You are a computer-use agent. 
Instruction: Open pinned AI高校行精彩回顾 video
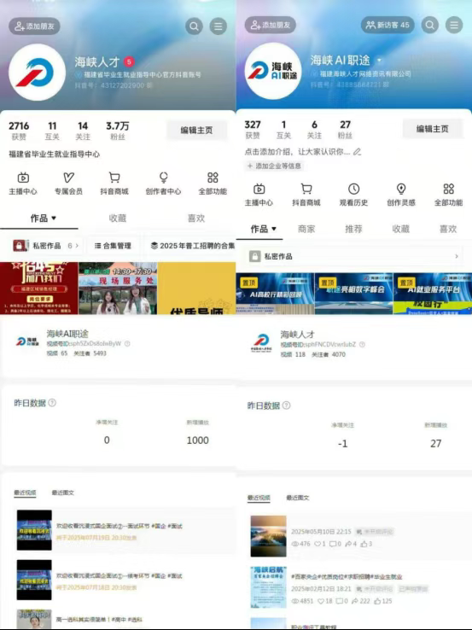point(275,294)
